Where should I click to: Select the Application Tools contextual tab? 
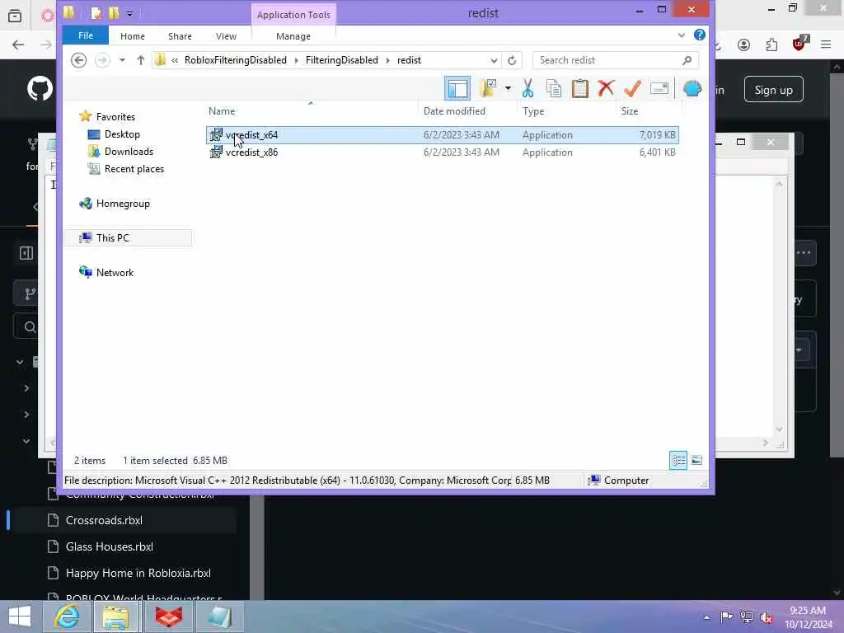[293, 15]
